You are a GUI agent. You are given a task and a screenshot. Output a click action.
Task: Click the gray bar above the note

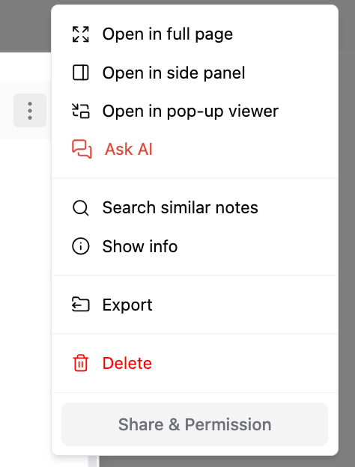pos(25,26)
